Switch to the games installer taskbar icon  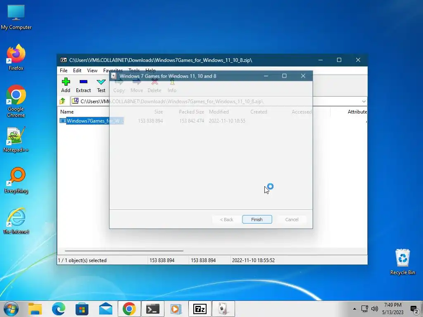223,309
